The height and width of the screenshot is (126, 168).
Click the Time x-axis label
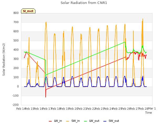pos(149,113)
